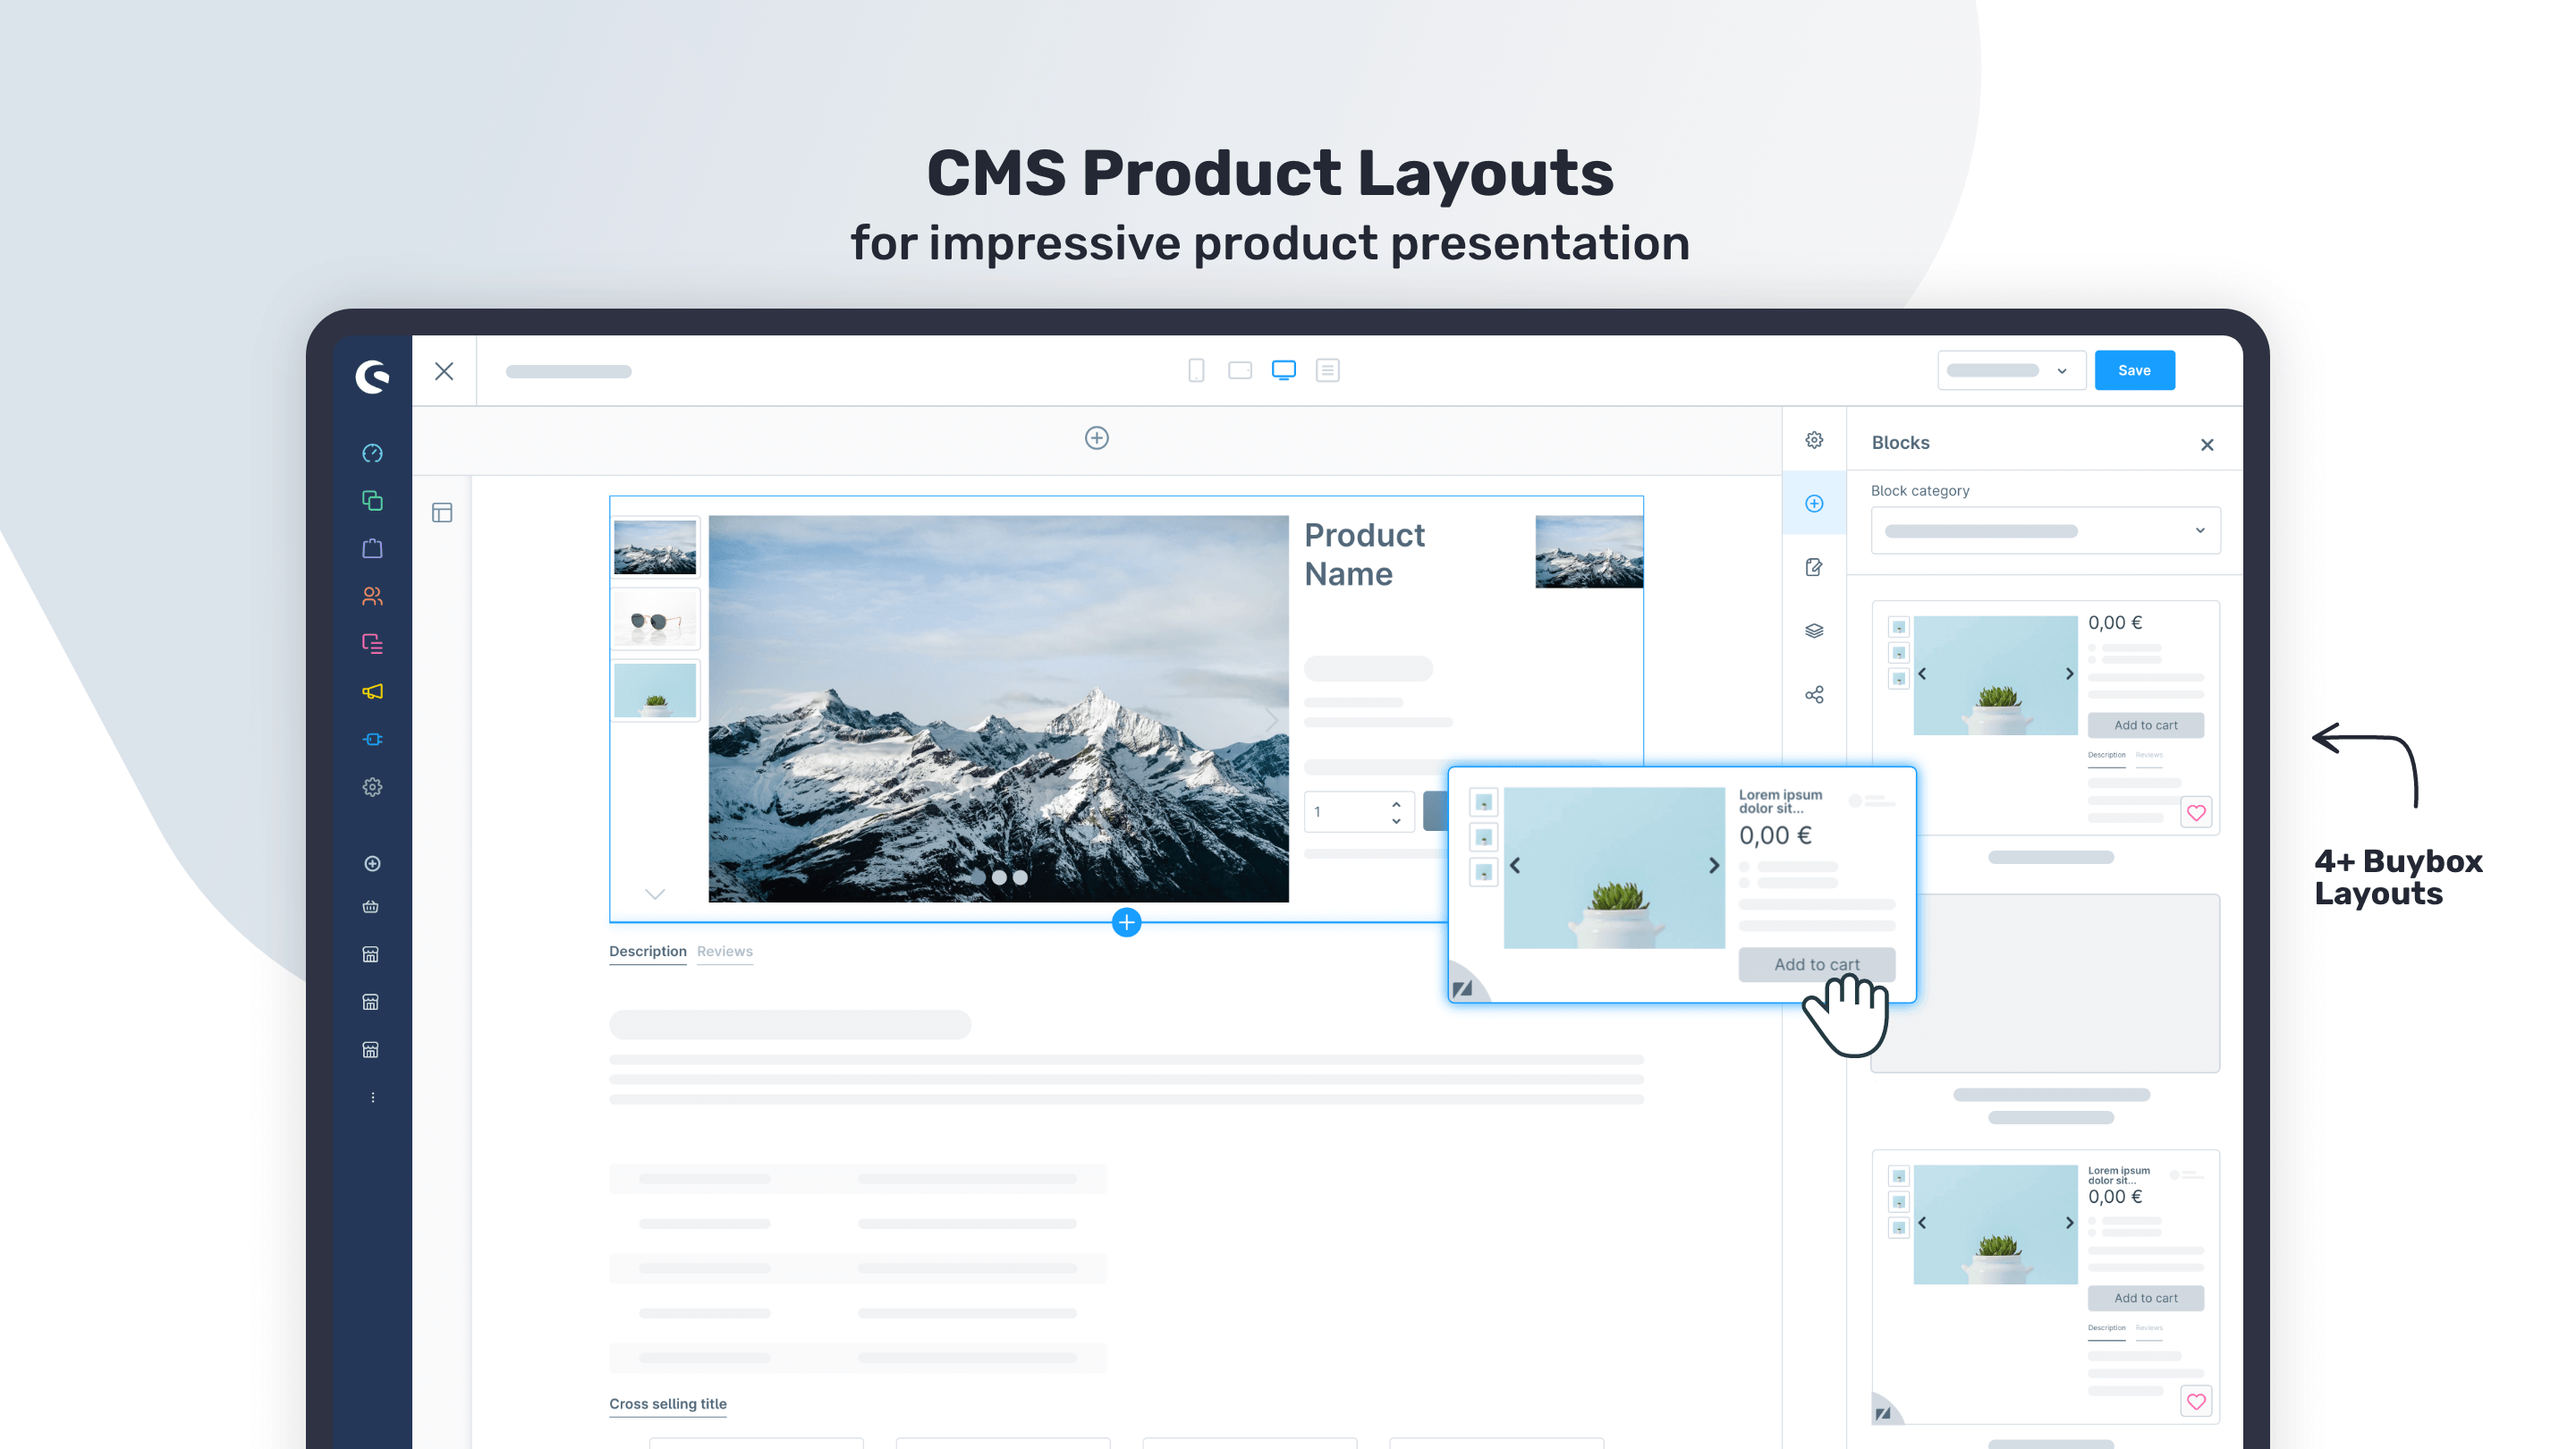This screenshot has width=2576, height=1449.
Task: Expand the Block category dropdown
Action: 2044,530
